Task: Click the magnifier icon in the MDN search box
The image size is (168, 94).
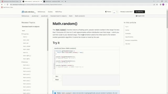Action: click(117, 12)
